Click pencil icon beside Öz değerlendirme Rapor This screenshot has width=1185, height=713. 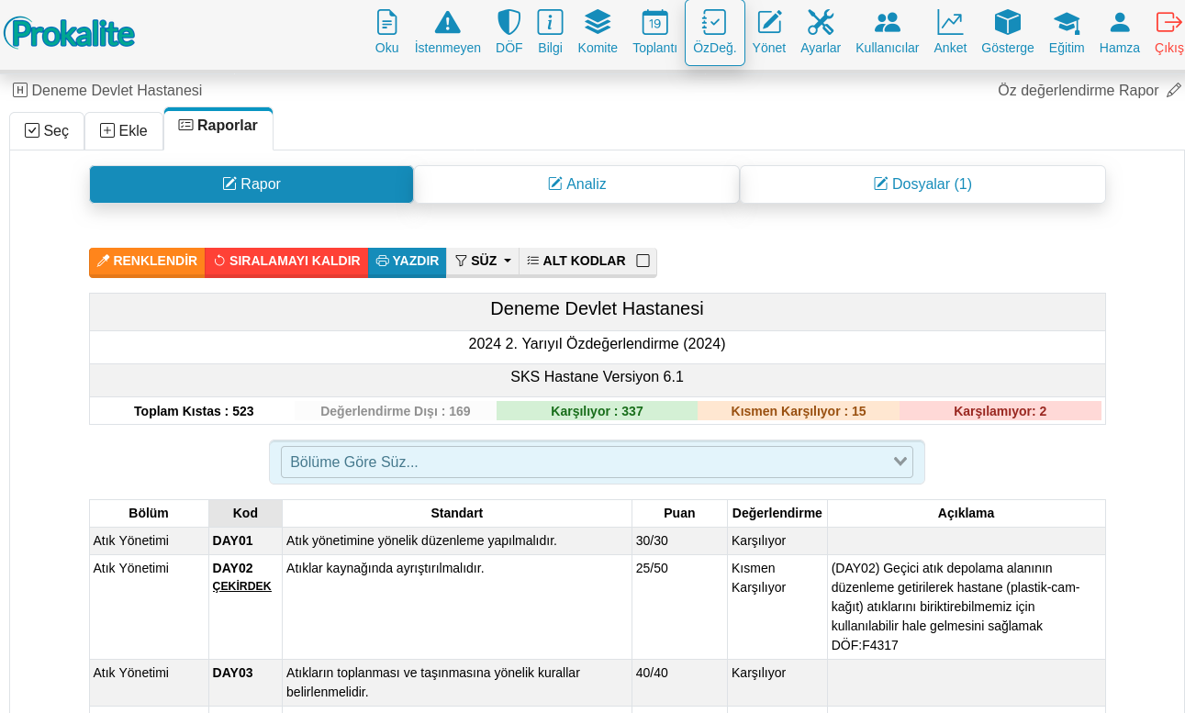[1174, 90]
